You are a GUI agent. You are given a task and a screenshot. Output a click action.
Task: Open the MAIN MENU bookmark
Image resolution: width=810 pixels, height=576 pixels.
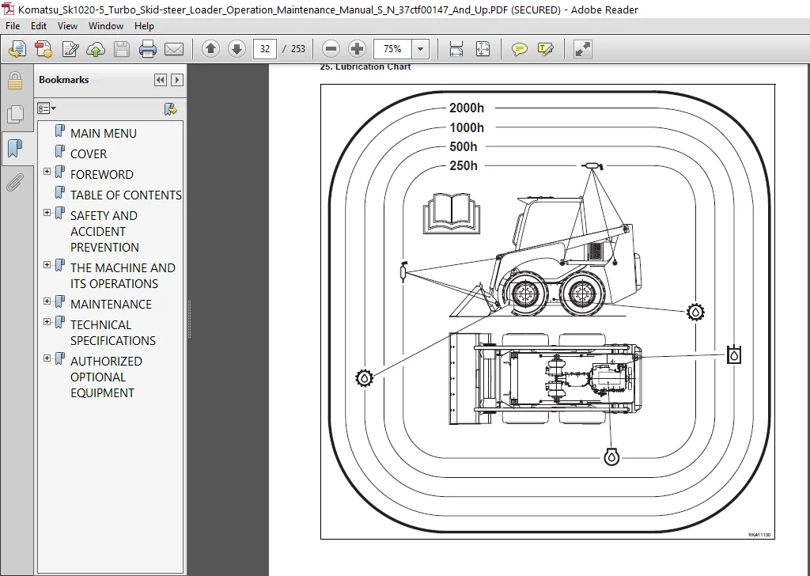tap(104, 133)
